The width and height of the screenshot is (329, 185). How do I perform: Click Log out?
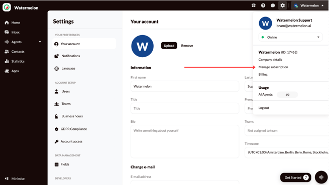(264, 108)
